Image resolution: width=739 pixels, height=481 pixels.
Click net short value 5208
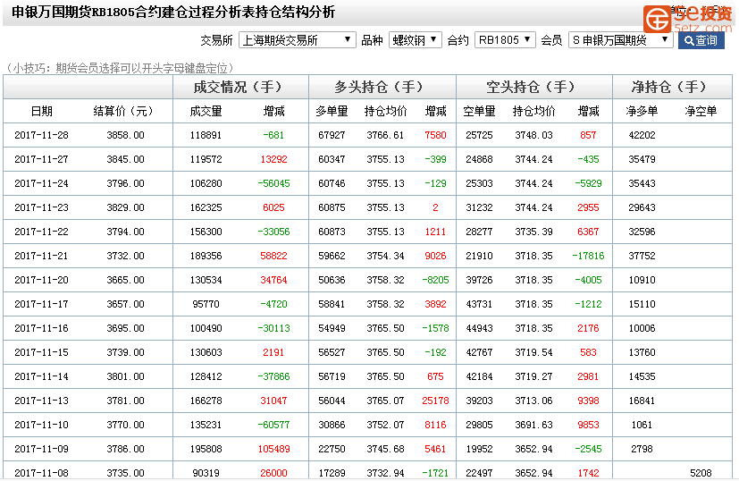click(x=701, y=473)
